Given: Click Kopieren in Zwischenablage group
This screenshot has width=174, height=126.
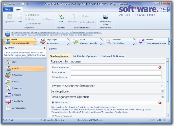Looking at the screenshot, I should tap(85, 16).
